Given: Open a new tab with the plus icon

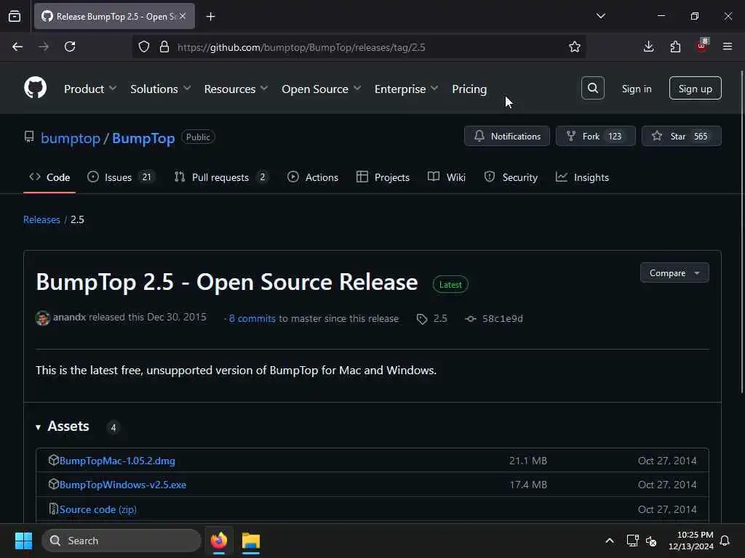Looking at the screenshot, I should 210,17.
